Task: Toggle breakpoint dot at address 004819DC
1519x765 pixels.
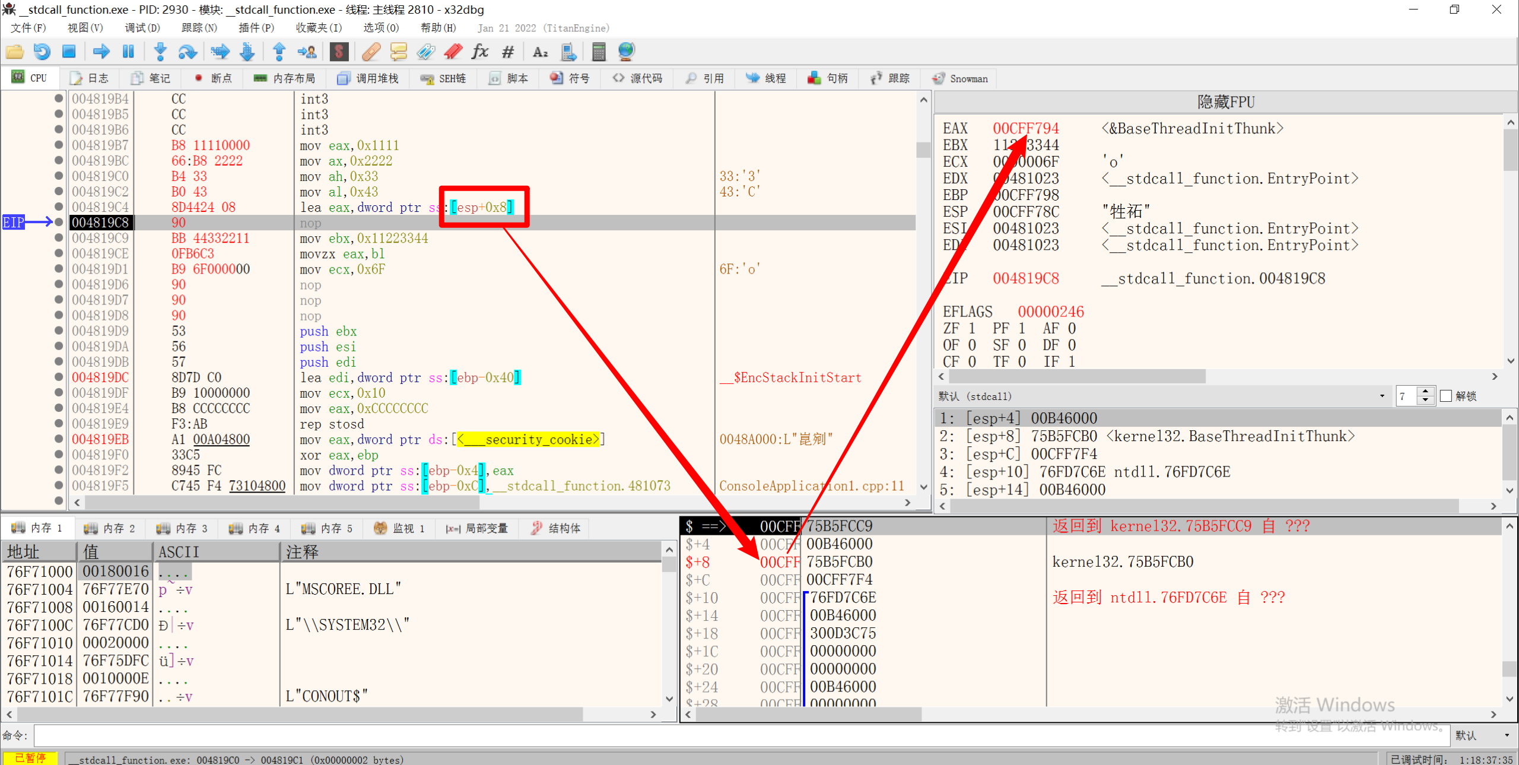Action: point(59,377)
